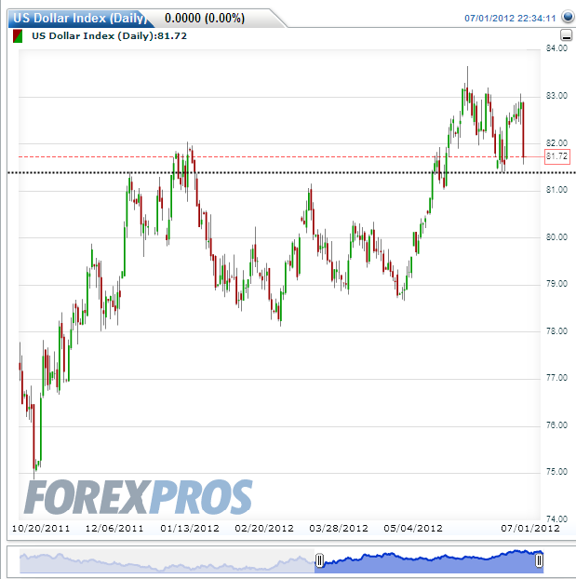Viewport: 576px width, 579px height.
Task: Click the 84.00 price axis label
Action: tap(556, 48)
